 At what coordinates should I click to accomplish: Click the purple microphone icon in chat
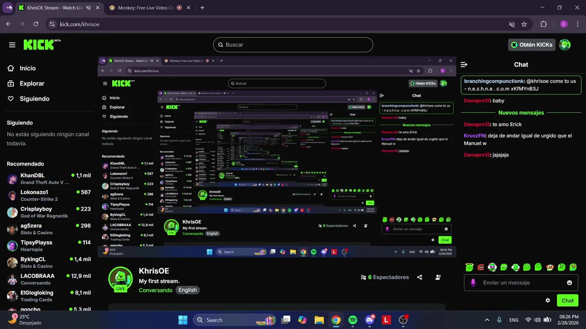tap(473, 283)
